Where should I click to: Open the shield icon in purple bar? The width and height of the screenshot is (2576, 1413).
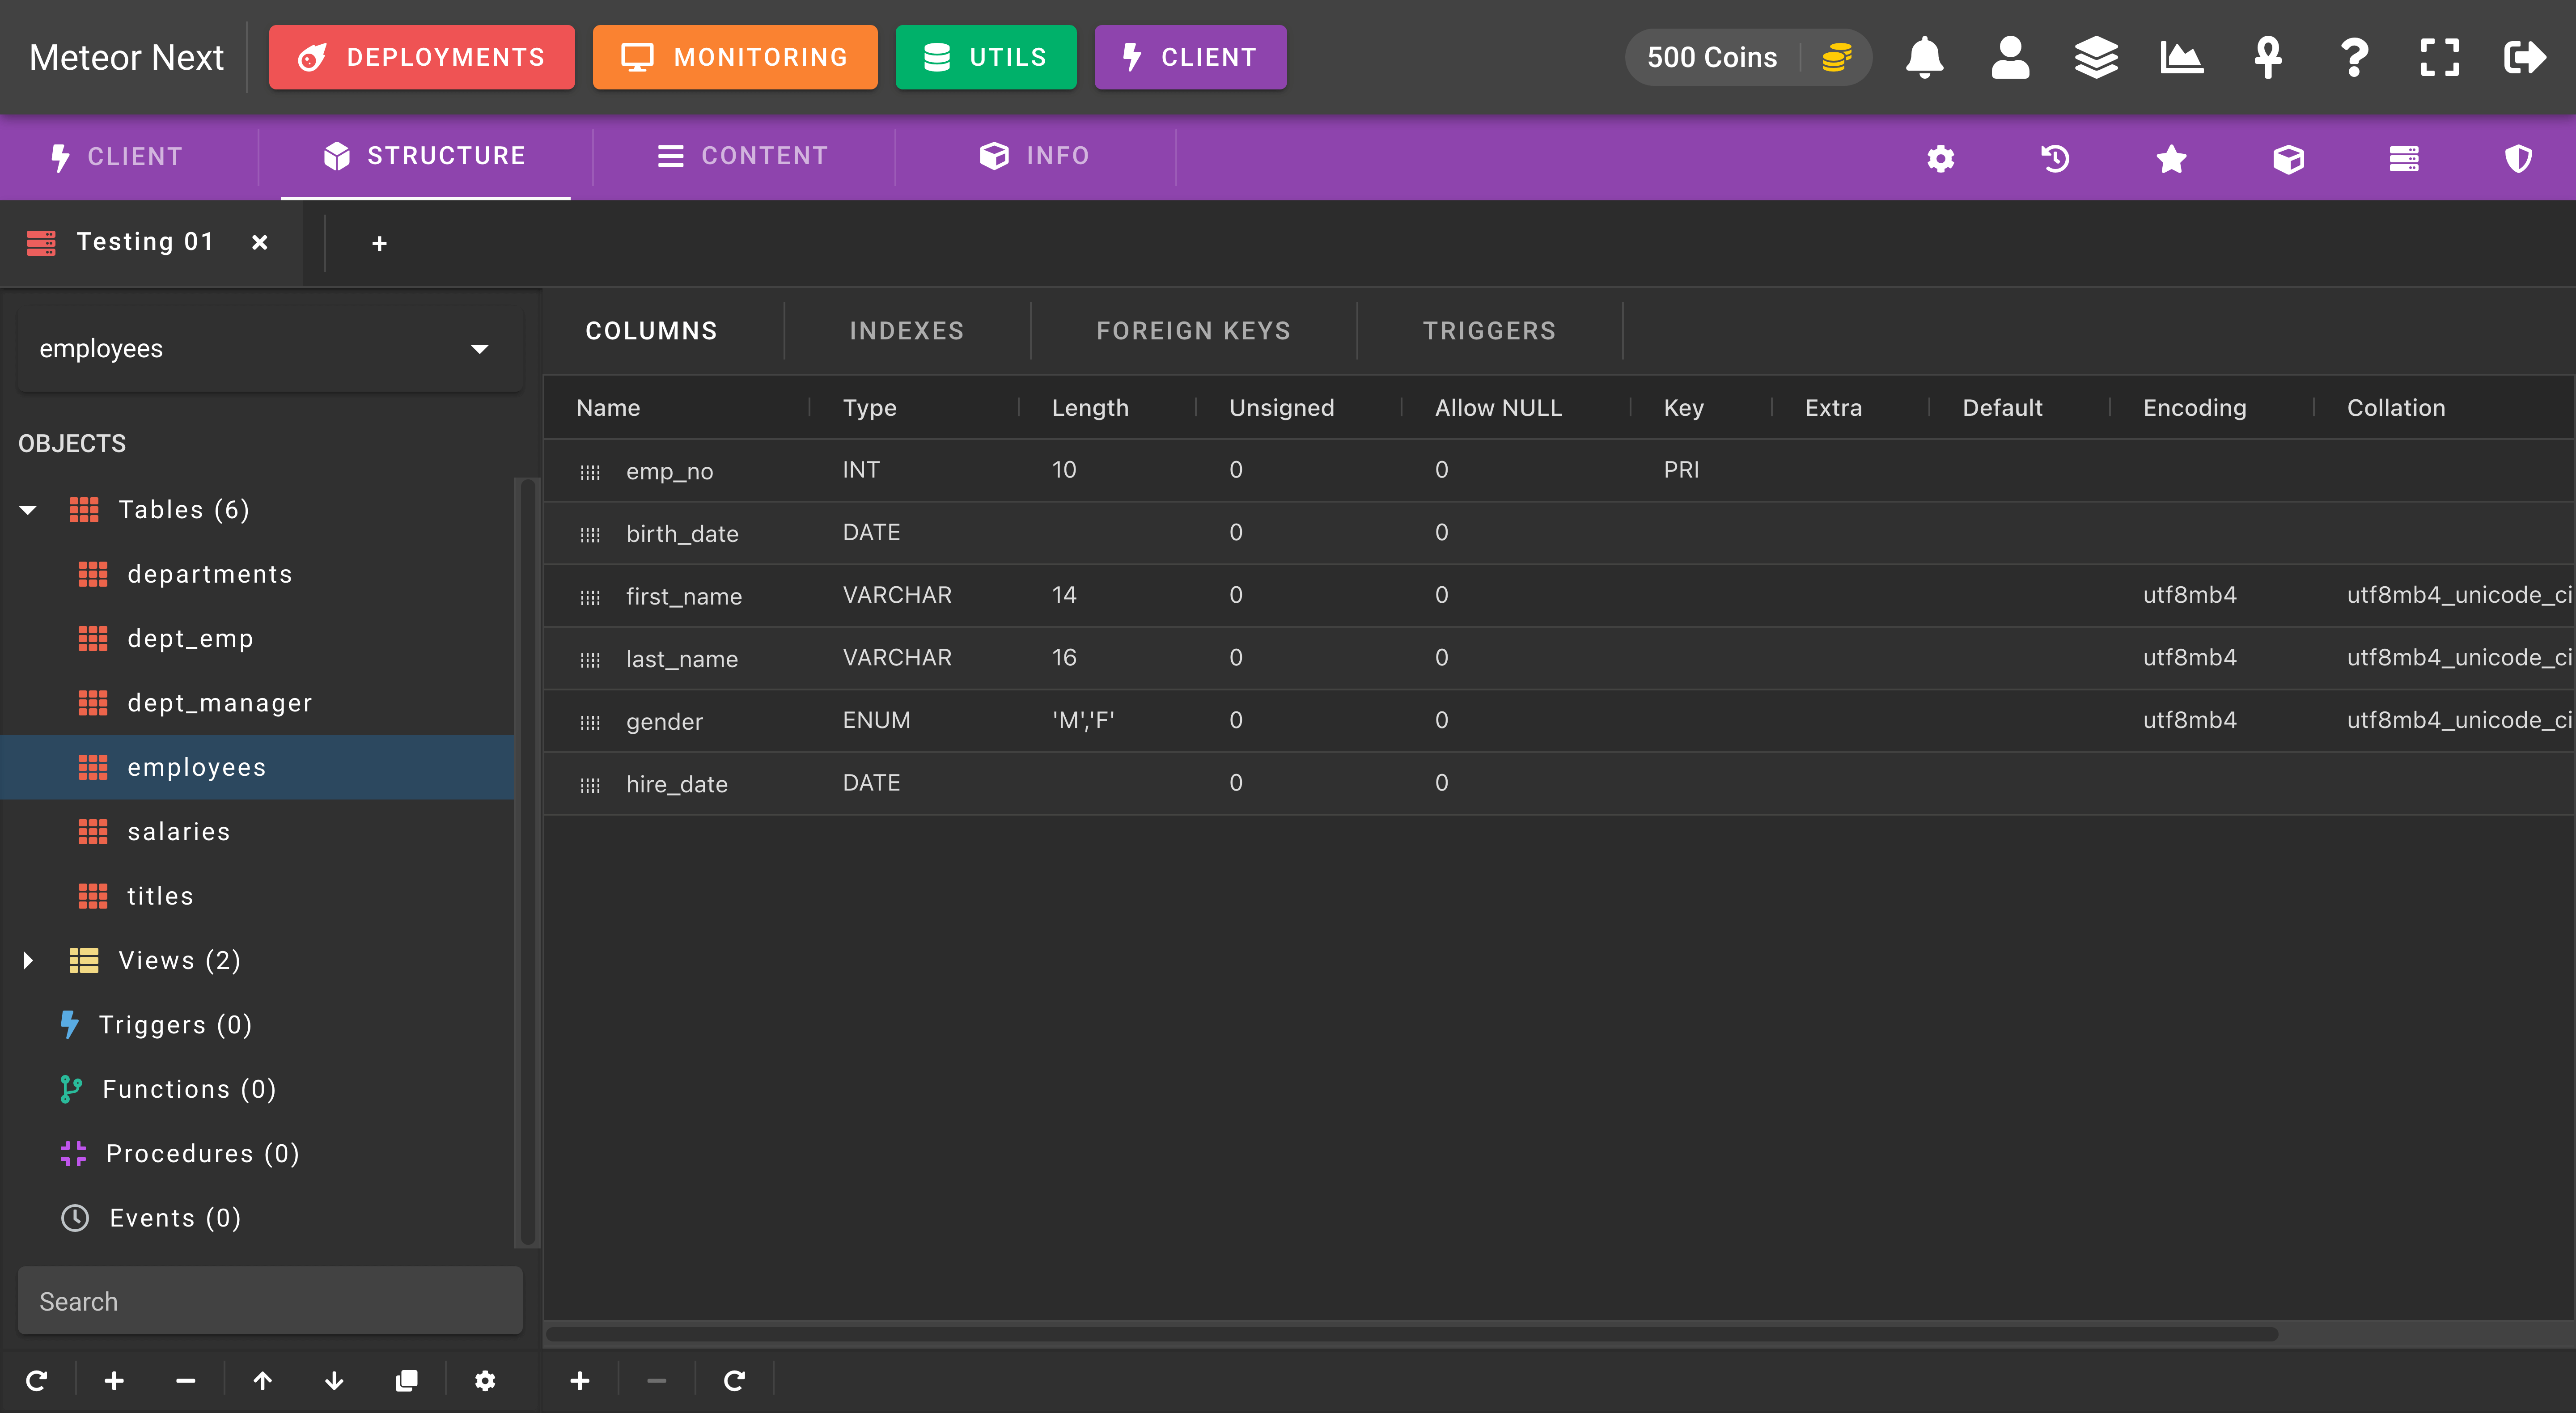pos(2518,158)
